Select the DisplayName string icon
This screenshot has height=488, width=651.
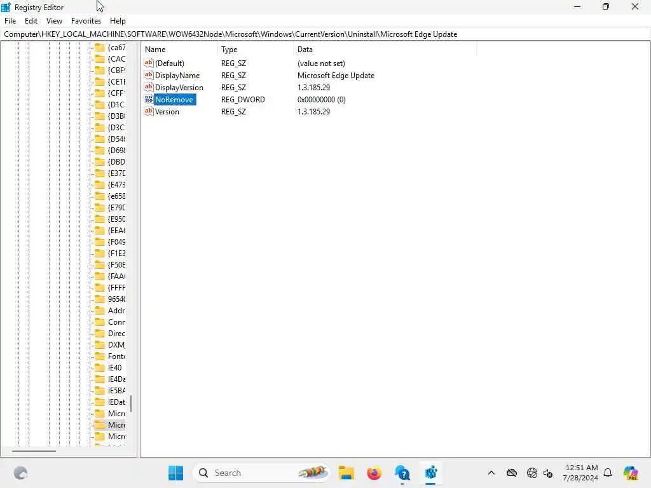click(149, 75)
